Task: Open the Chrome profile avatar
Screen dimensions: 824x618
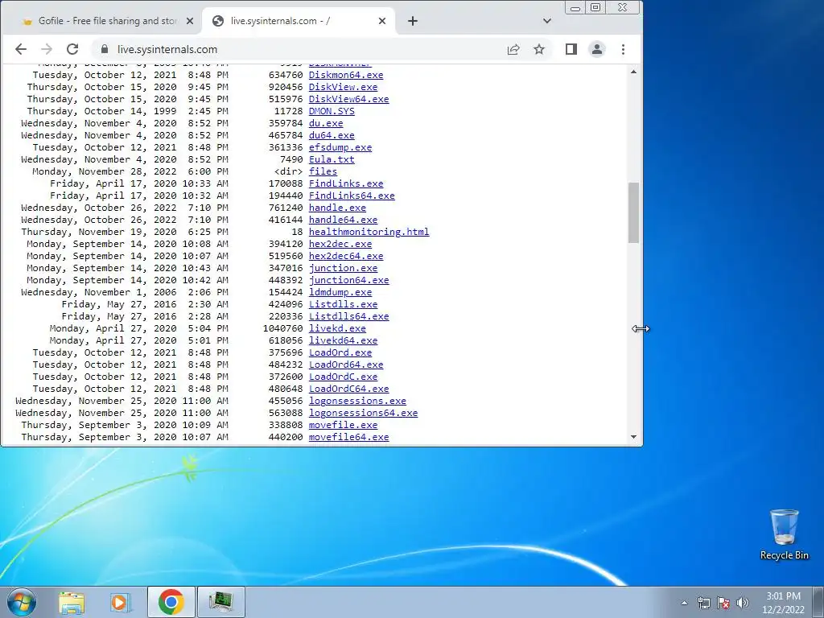Action: [x=597, y=49]
